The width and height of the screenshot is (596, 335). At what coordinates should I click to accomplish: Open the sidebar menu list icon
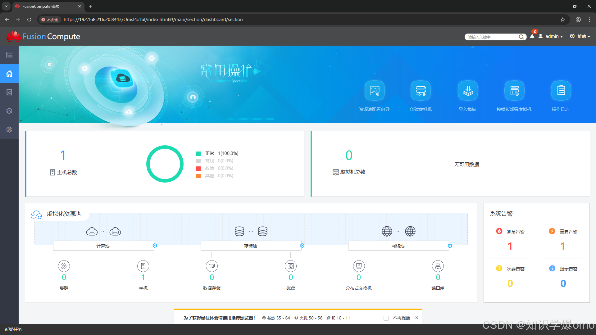(9, 55)
